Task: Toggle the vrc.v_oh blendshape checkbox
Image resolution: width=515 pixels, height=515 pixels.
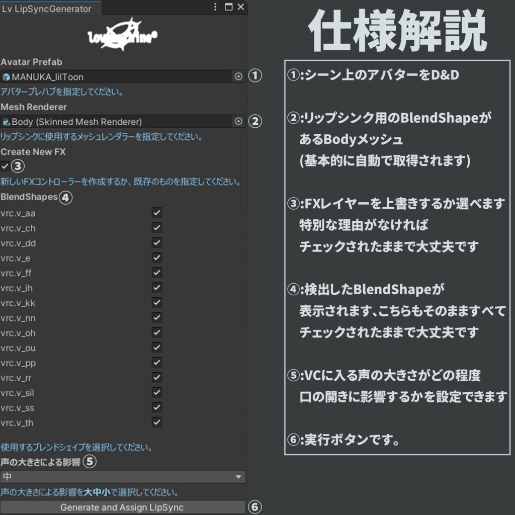Action: tap(156, 332)
